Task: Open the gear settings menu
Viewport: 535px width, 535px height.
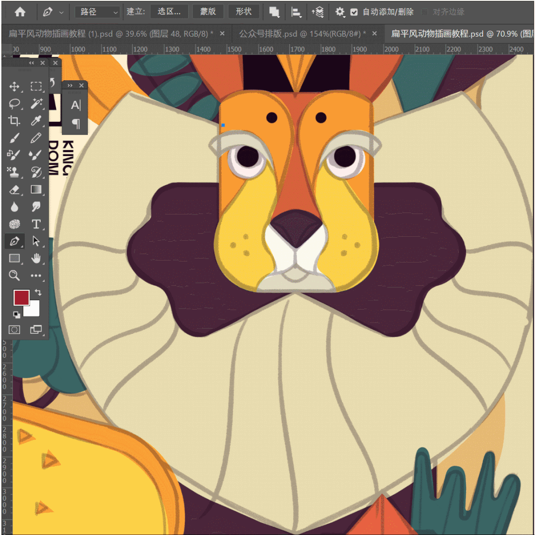Action: pos(340,12)
